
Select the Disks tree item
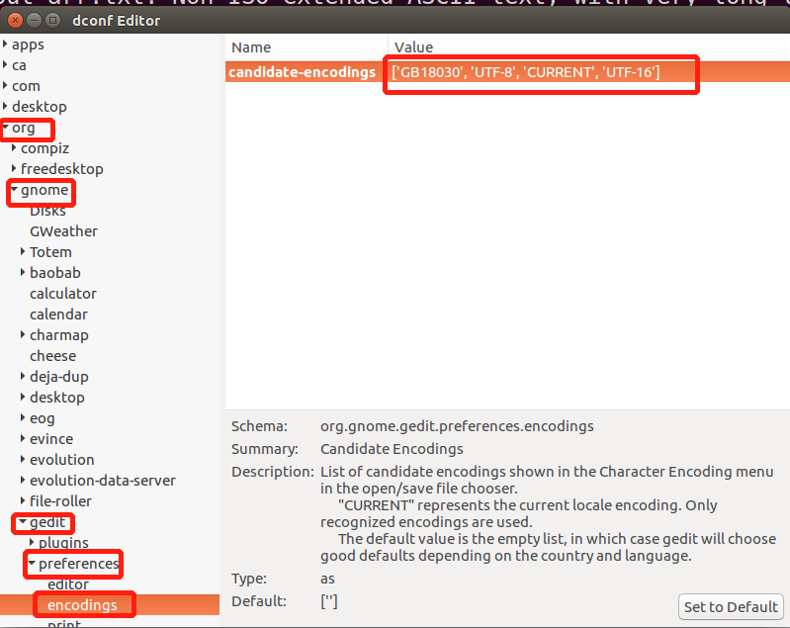(47, 211)
